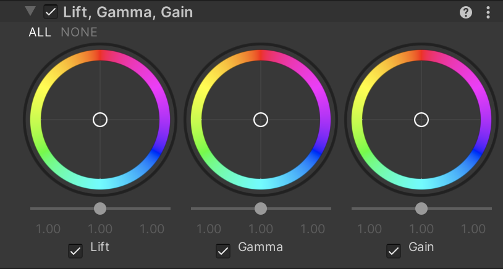The image size is (503, 269).
Task: Collapse the Lift, Gamma, Gain section
Action: [30, 12]
